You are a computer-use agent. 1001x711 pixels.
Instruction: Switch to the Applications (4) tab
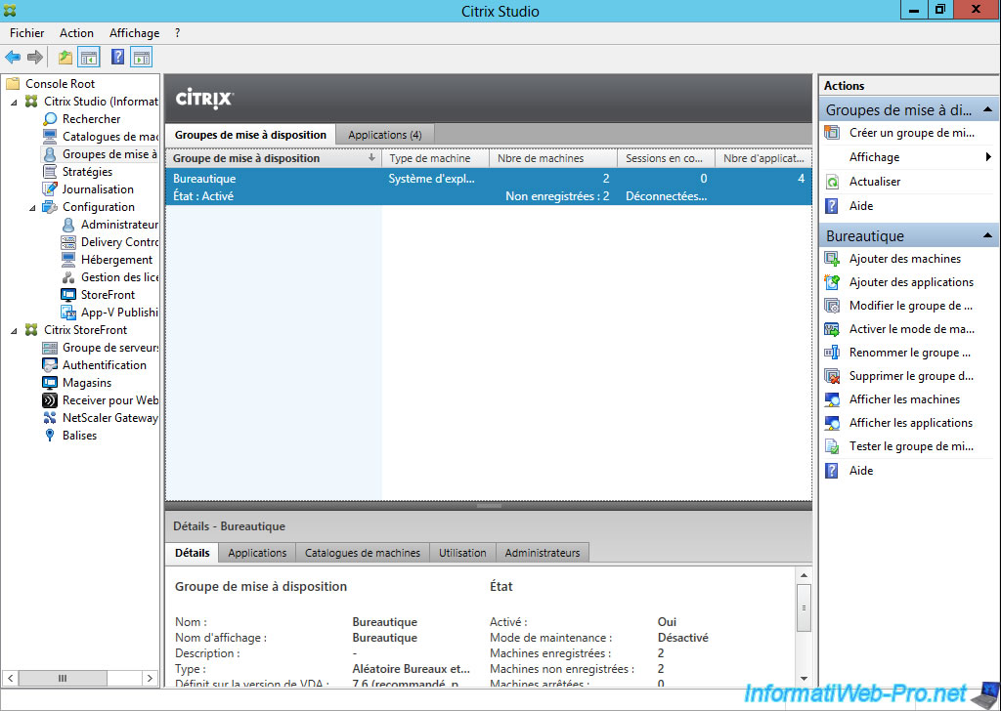tap(385, 135)
